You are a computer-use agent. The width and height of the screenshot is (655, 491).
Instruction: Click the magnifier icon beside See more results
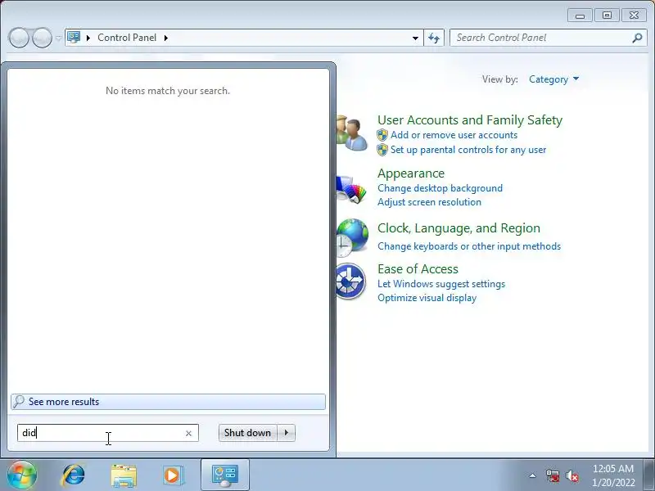[x=19, y=402]
